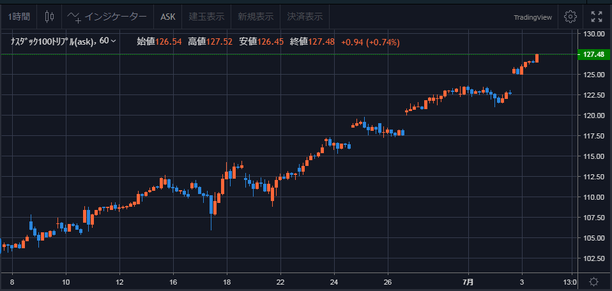Select the 24 date label on time axis

click(x=333, y=282)
